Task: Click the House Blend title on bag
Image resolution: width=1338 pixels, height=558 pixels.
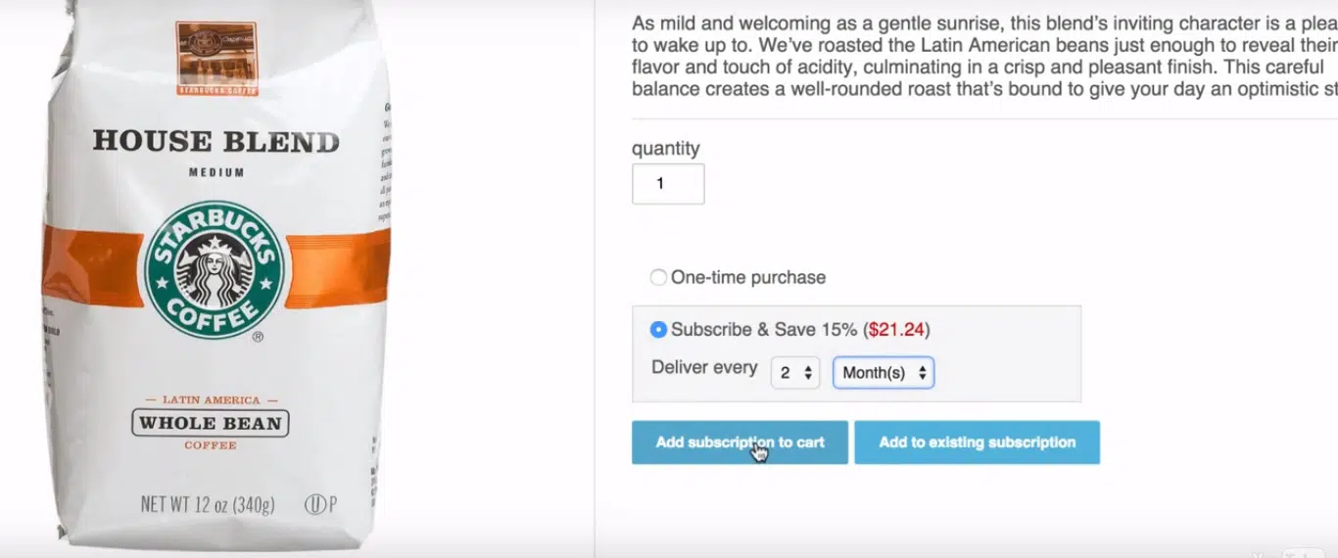Action: coord(215,142)
